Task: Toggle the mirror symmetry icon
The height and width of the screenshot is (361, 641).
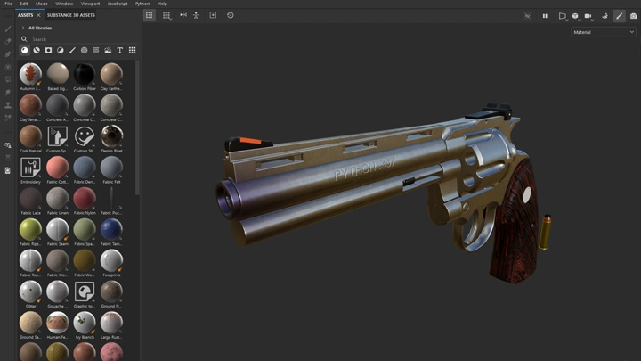Action: (x=183, y=15)
